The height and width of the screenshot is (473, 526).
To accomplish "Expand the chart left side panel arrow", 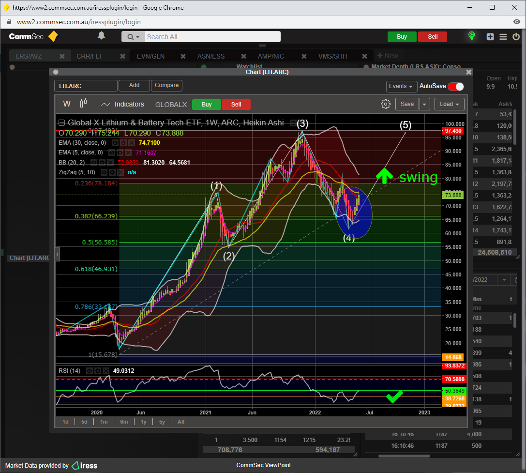I will pyautogui.click(x=58, y=255).
